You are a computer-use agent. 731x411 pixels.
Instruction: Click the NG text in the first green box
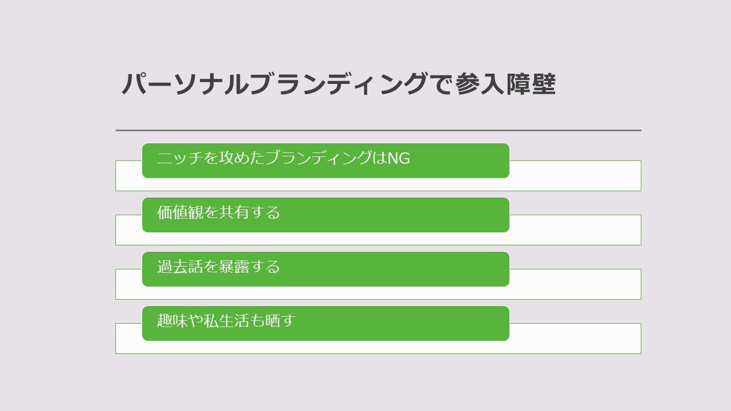click(x=399, y=158)
